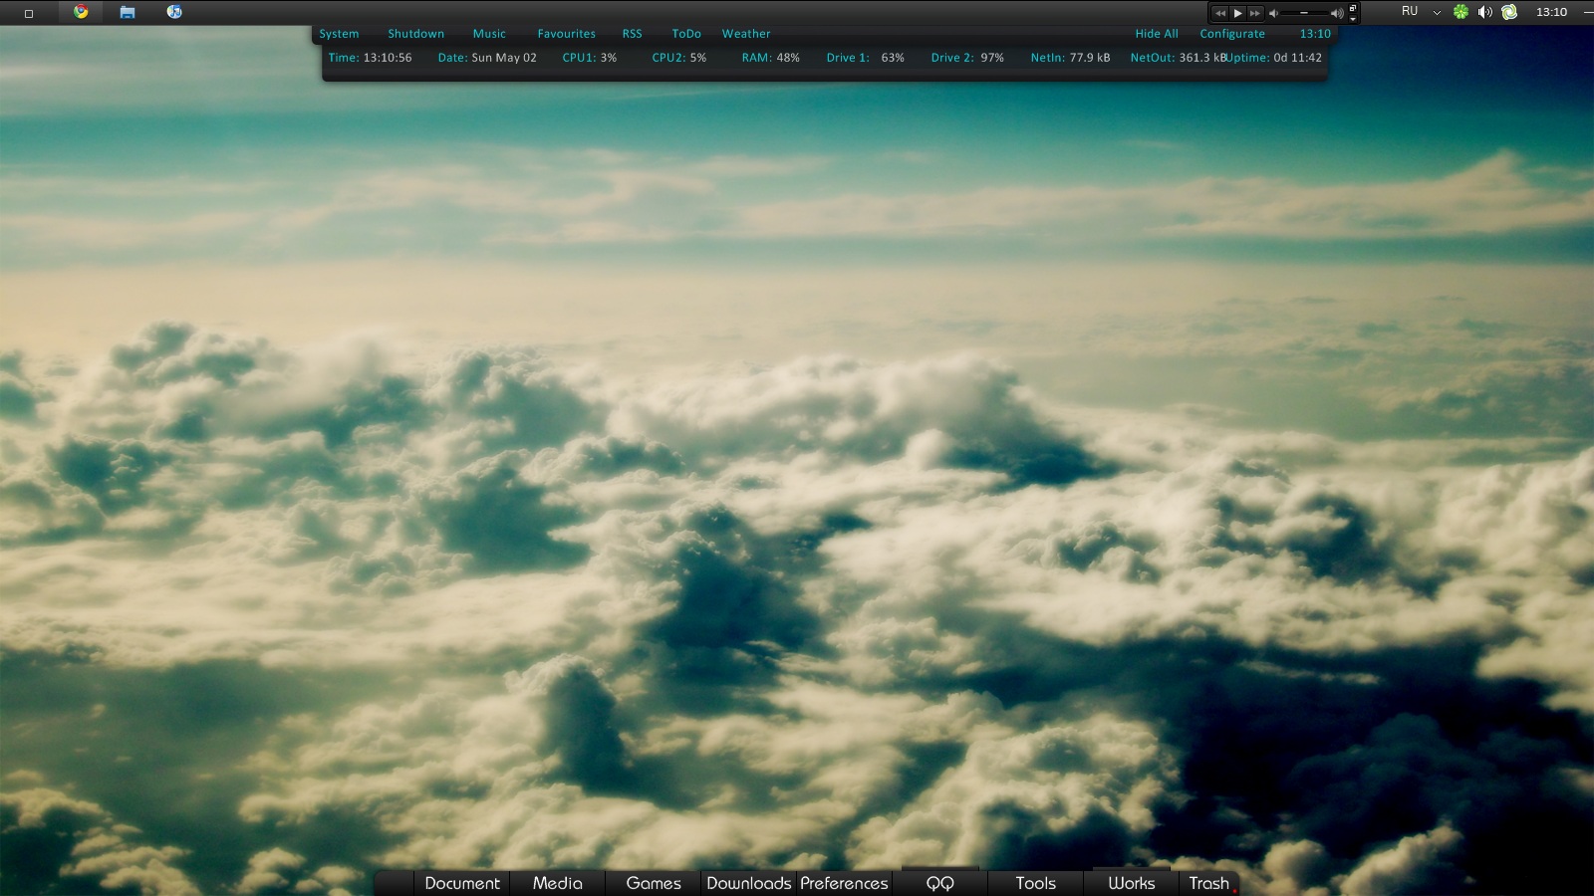This screenshot has width=1594, height=896.
Task: Open the green swirl tray icon
Action: pyautogui.click(x=1509, y=12)
